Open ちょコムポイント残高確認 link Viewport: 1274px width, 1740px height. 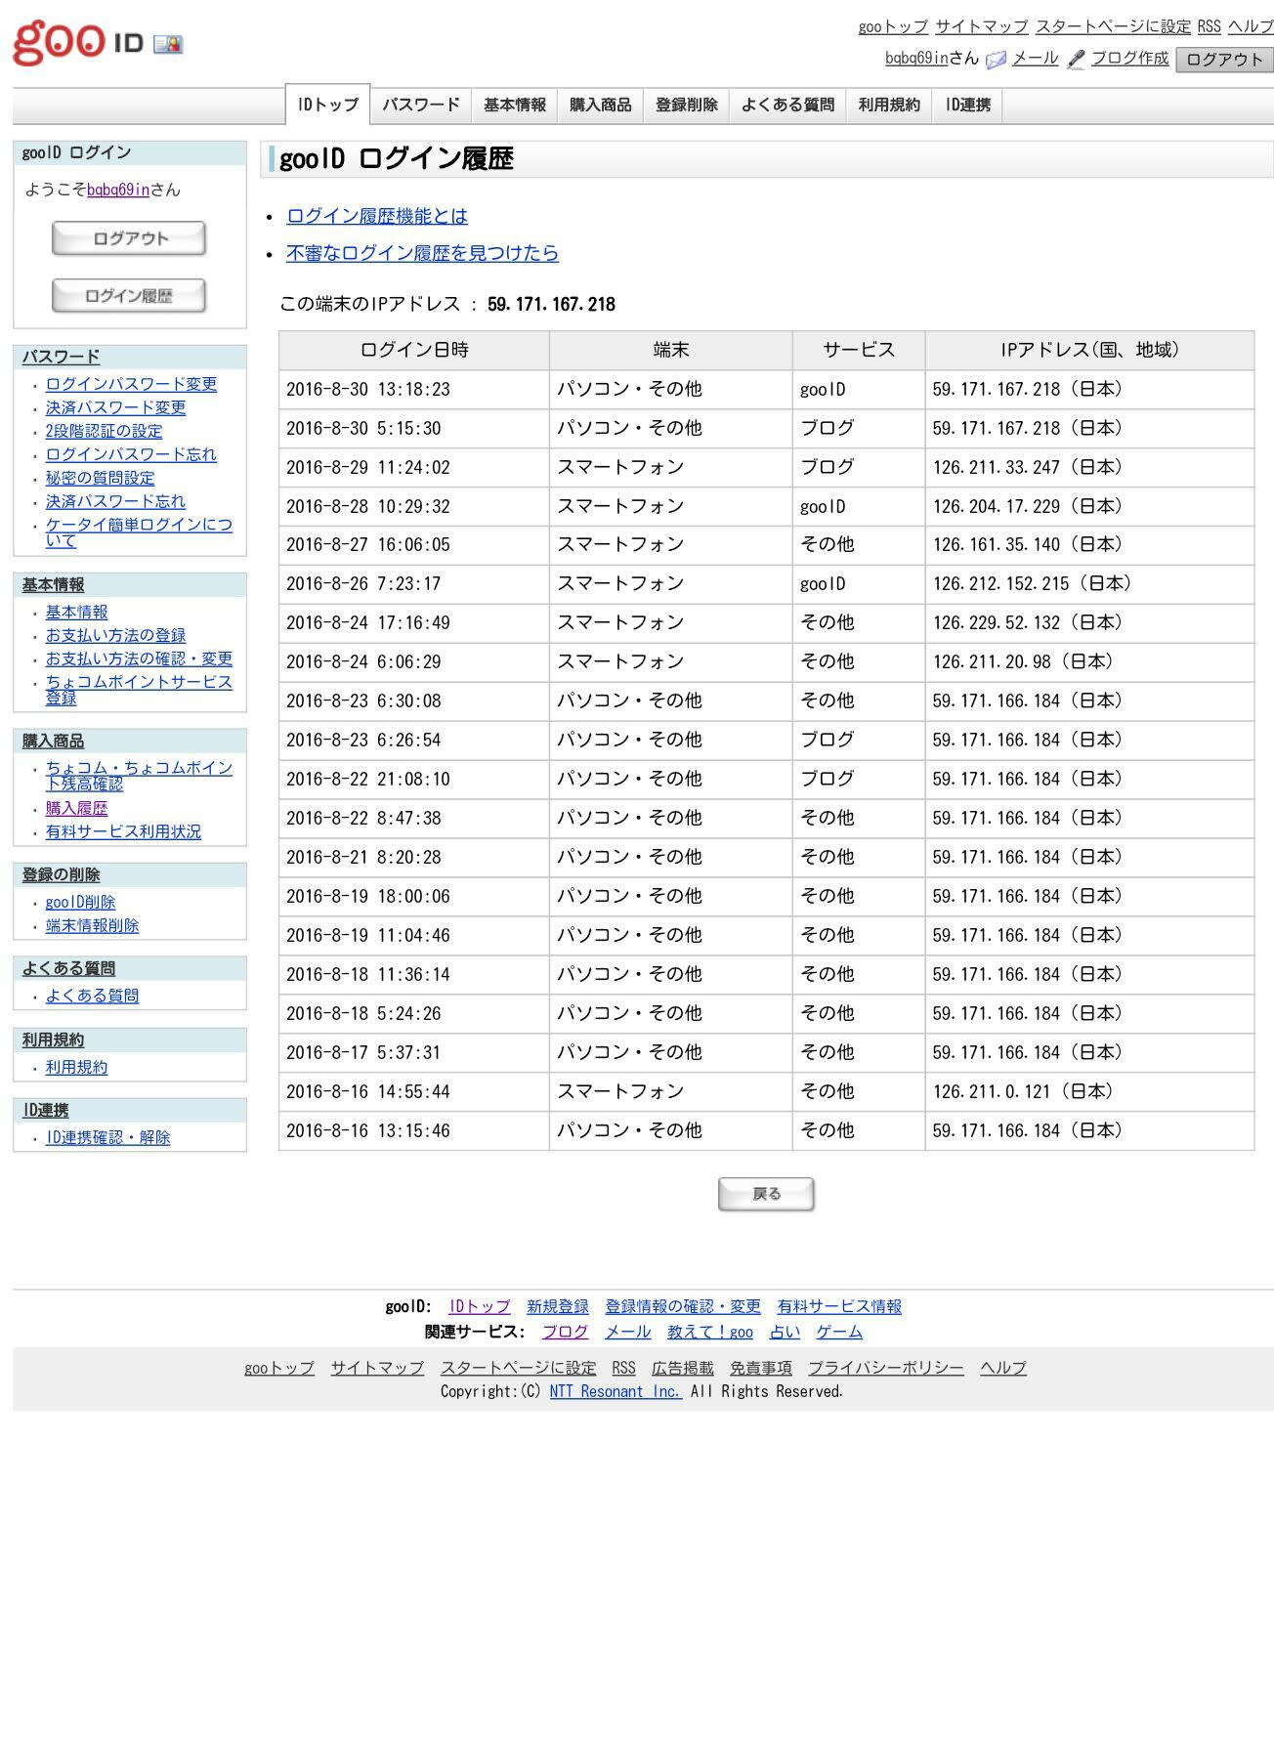[x=139, y=776]
